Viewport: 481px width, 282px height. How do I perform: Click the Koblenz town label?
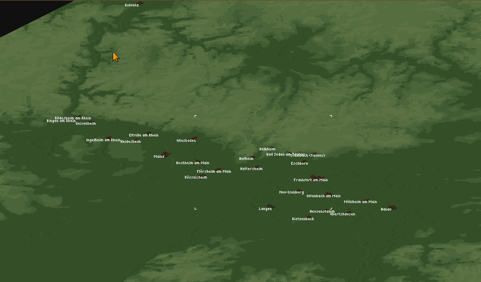pos(131,5)
